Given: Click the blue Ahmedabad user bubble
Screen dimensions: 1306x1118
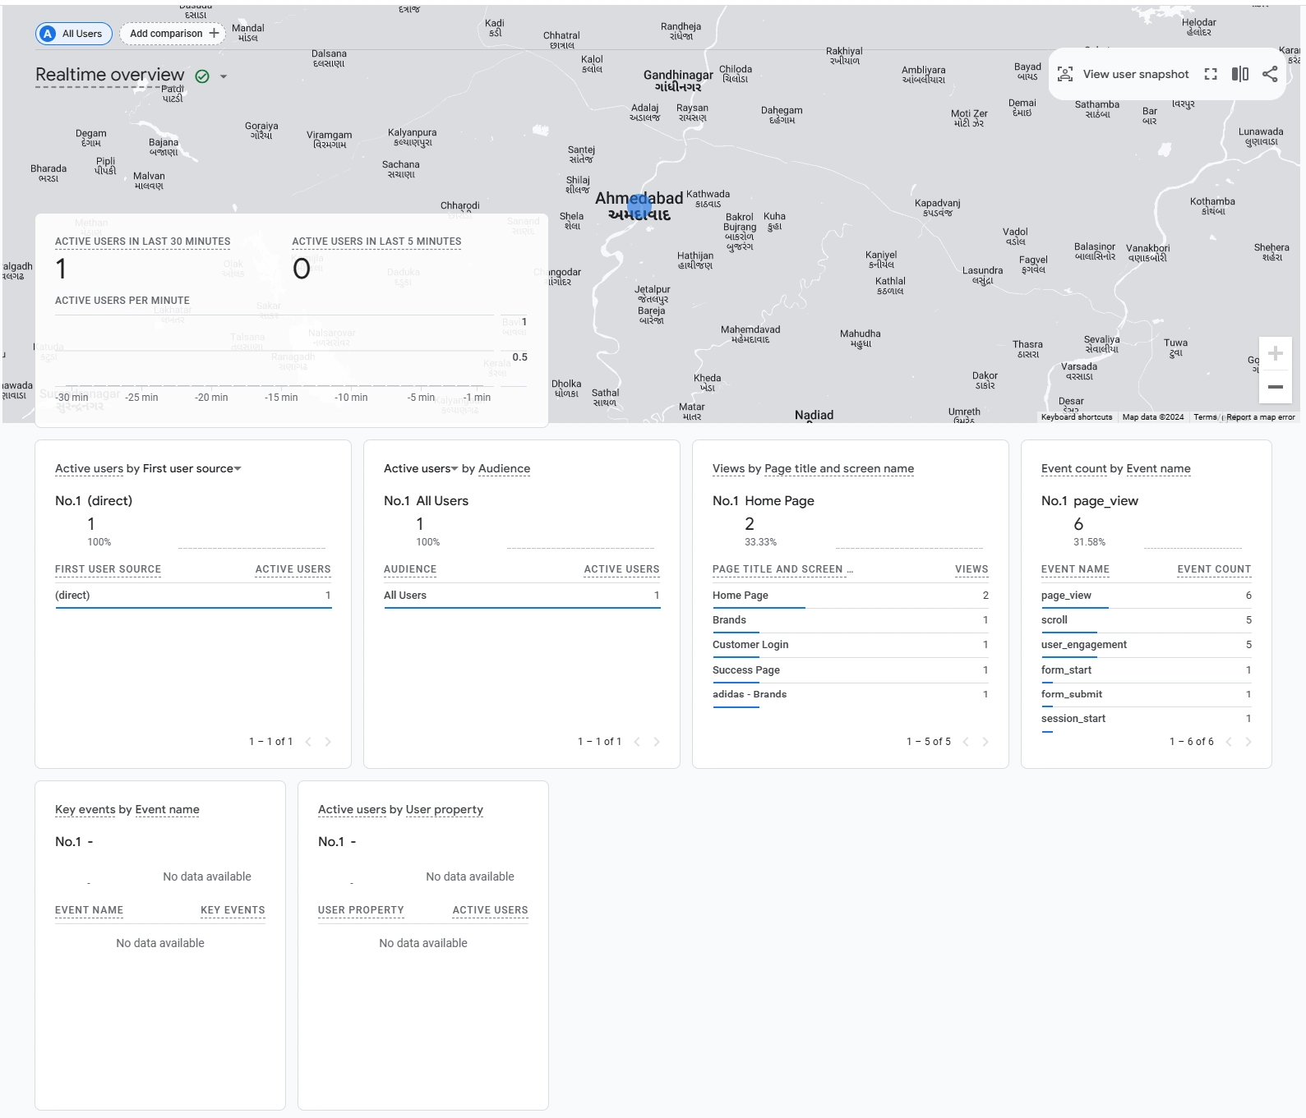Looking at the screenshot, I should (639, 204).
